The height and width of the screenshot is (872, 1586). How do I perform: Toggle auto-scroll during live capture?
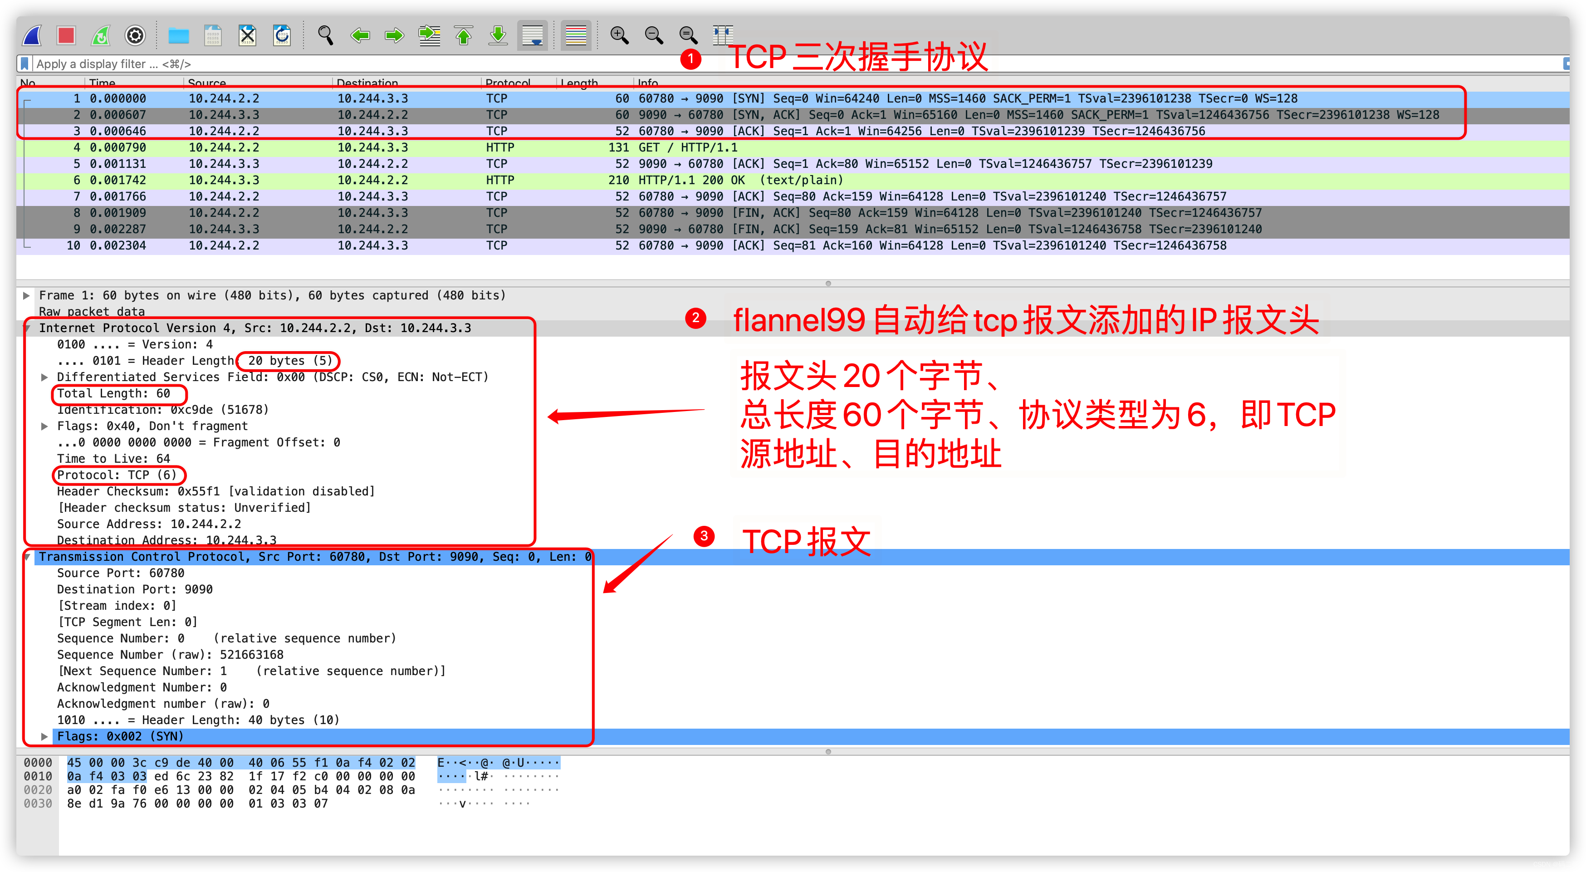[533, 36]
